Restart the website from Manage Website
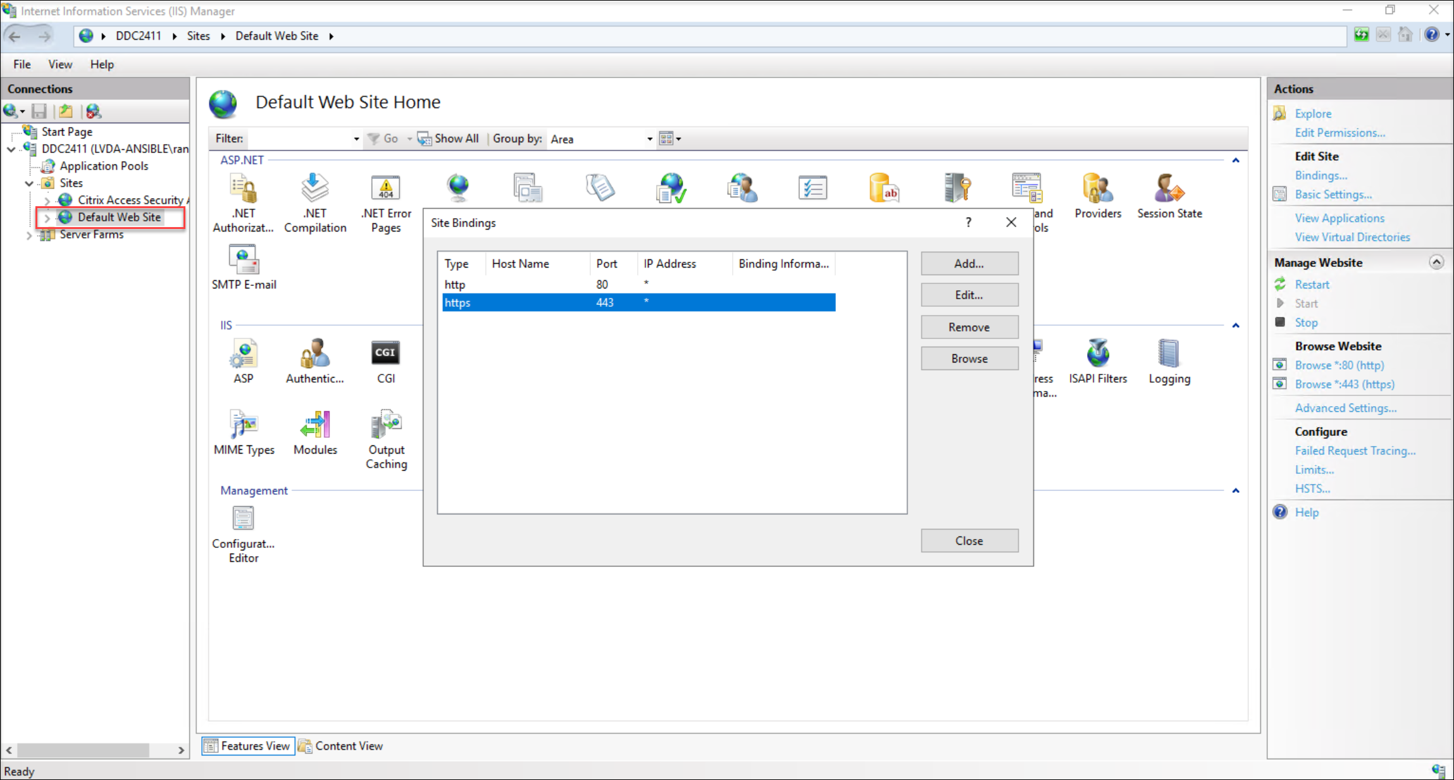The image size is (1454, 780). [1311, 284]
